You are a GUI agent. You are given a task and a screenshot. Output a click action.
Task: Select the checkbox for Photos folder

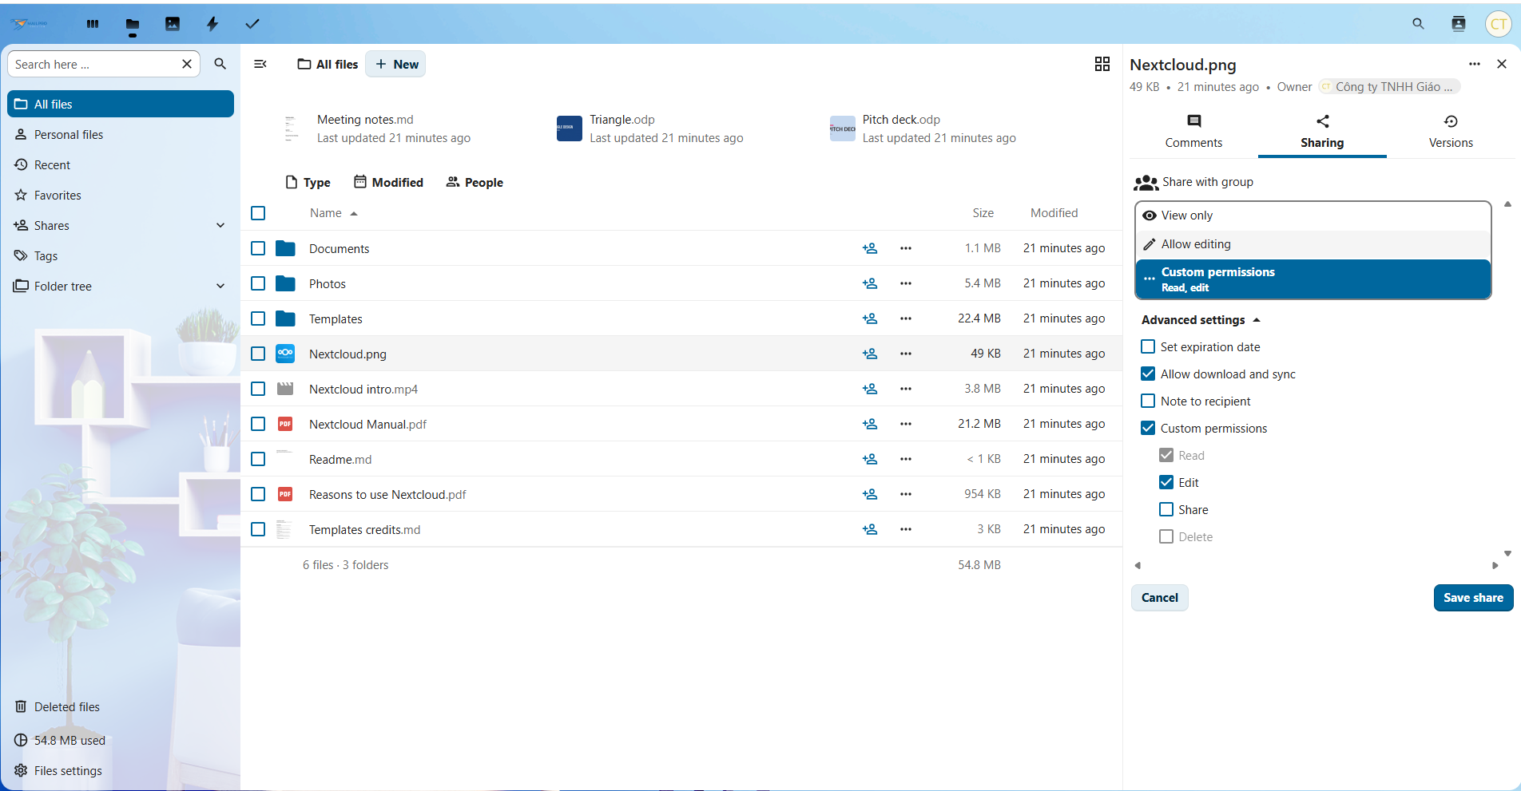pos(258,283)
